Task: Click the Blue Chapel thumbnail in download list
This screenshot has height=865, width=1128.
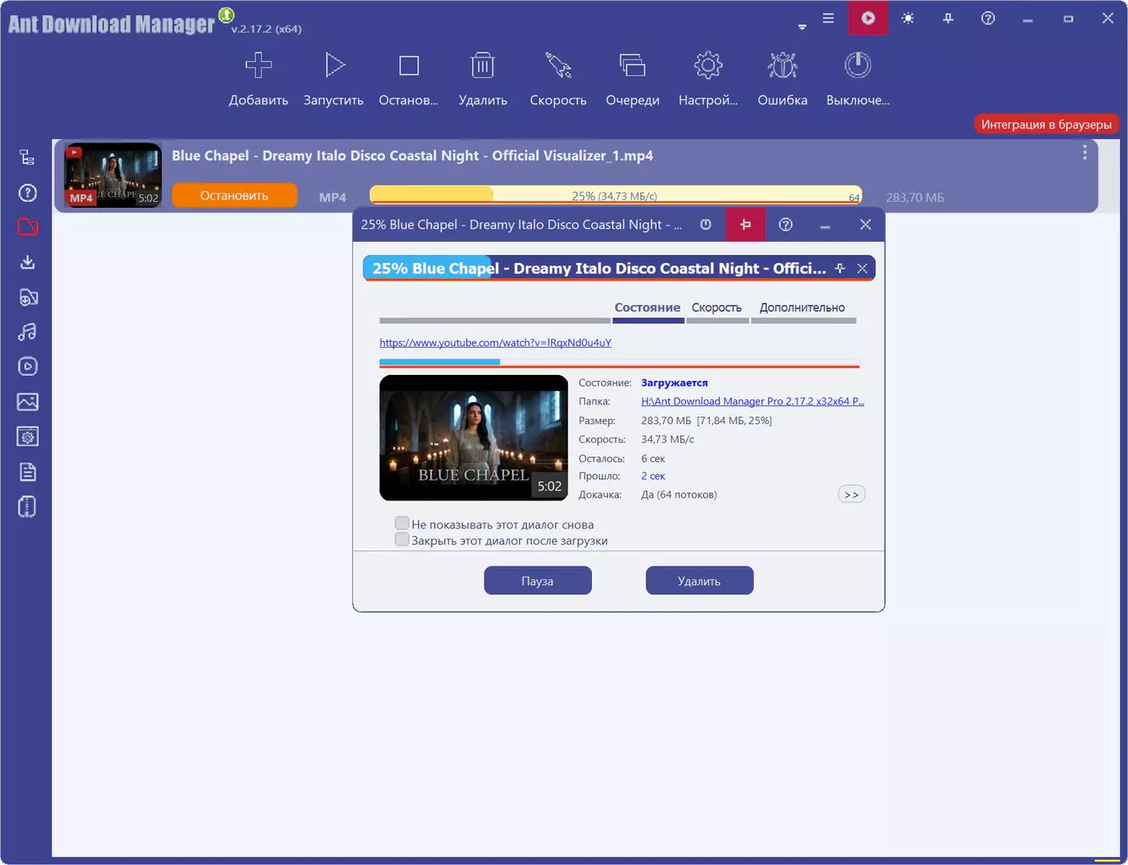Action: 113,175
